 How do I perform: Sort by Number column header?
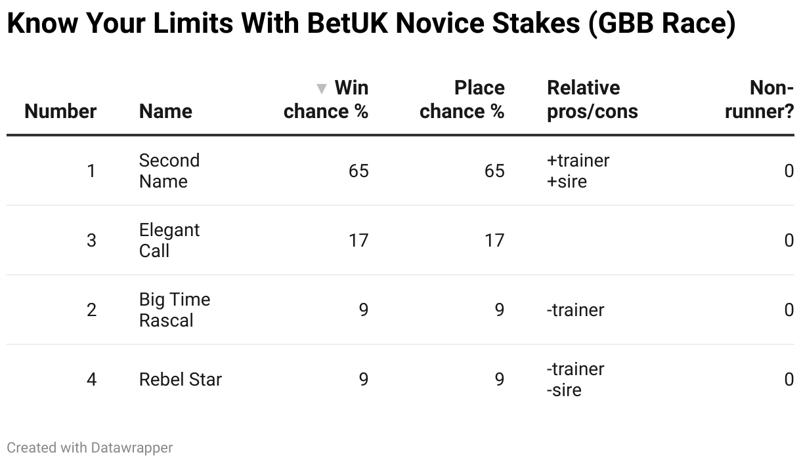(60, 111)
